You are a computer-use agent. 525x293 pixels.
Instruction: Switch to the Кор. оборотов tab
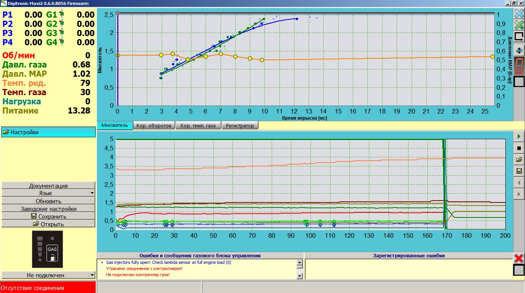pyautogui.click(x=154, y=125)
